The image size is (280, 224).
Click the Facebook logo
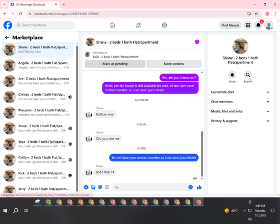[x=8, y=25]
